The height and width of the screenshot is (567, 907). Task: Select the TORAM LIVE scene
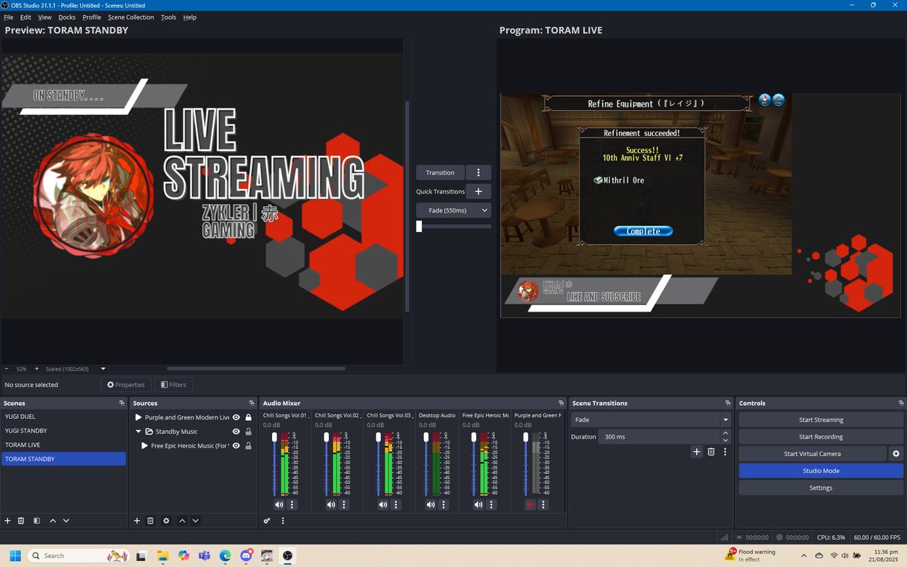pos(63,445)
